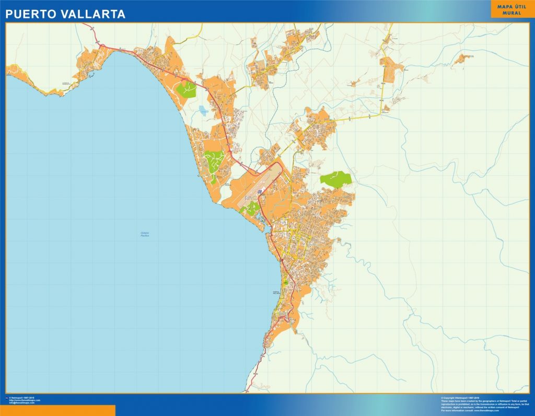Screen dimensions: 535x416
Task: Click the isolated orange settlement at far northeast
Action: pos(462,59)
